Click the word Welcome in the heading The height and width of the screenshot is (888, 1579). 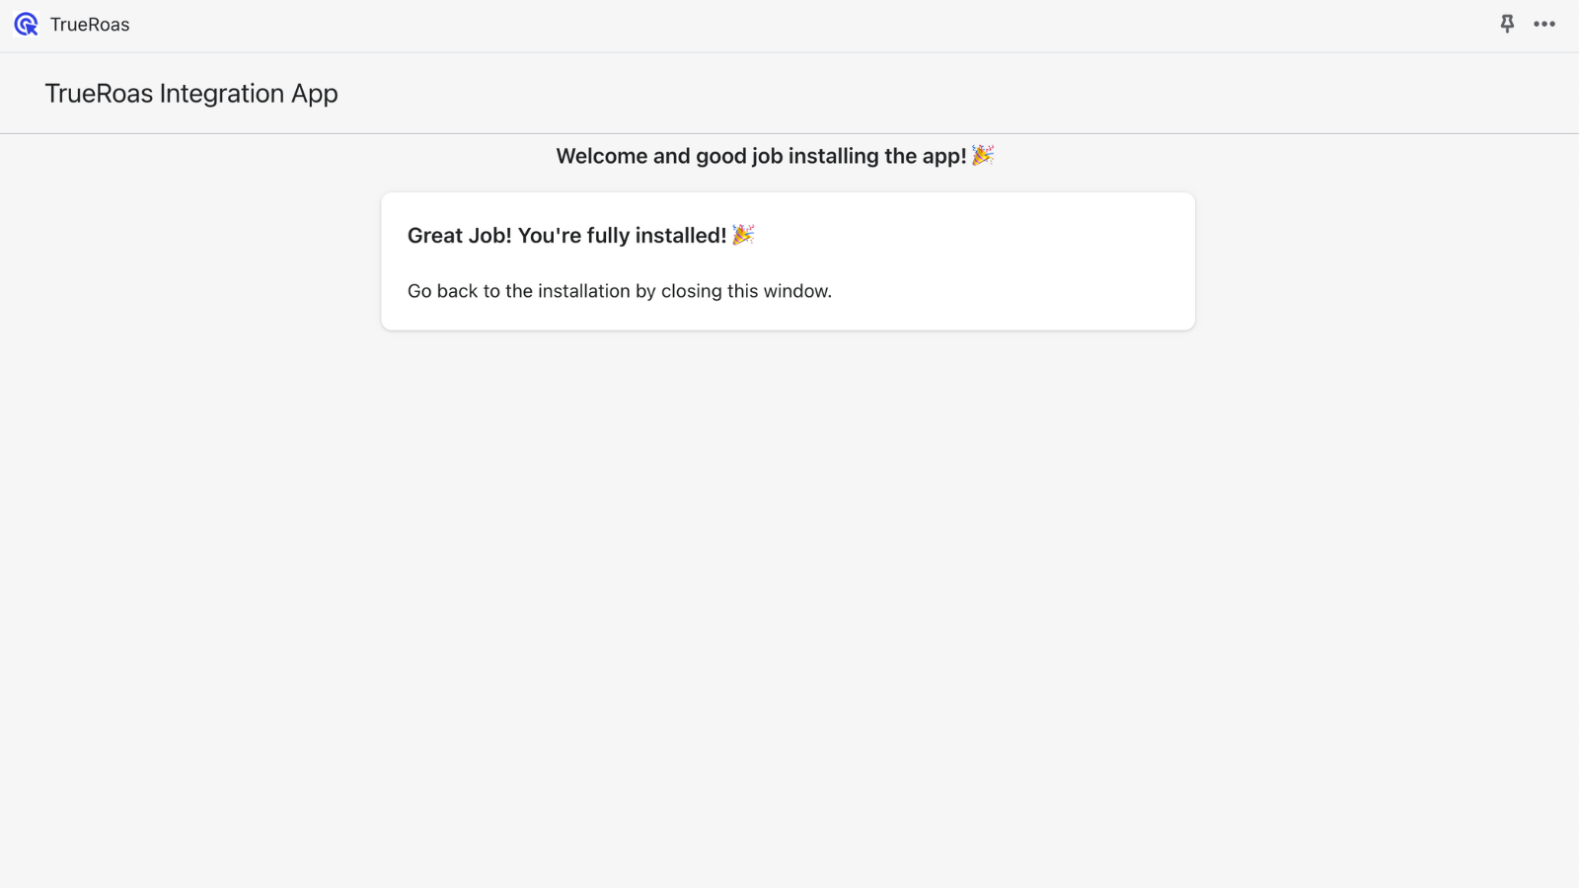tap(601, 156)
